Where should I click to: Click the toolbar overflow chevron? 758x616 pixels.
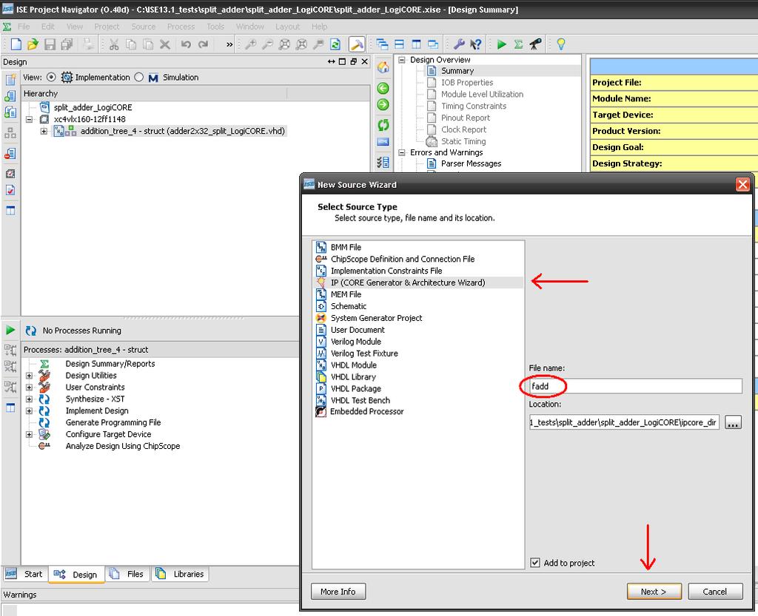(229, 45)
